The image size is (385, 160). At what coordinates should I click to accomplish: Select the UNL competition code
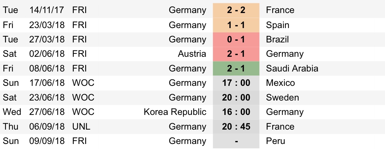[81, 127]
